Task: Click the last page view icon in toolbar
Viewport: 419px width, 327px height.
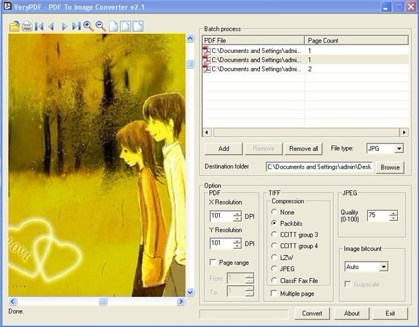Action: click(x=138, y=27)
